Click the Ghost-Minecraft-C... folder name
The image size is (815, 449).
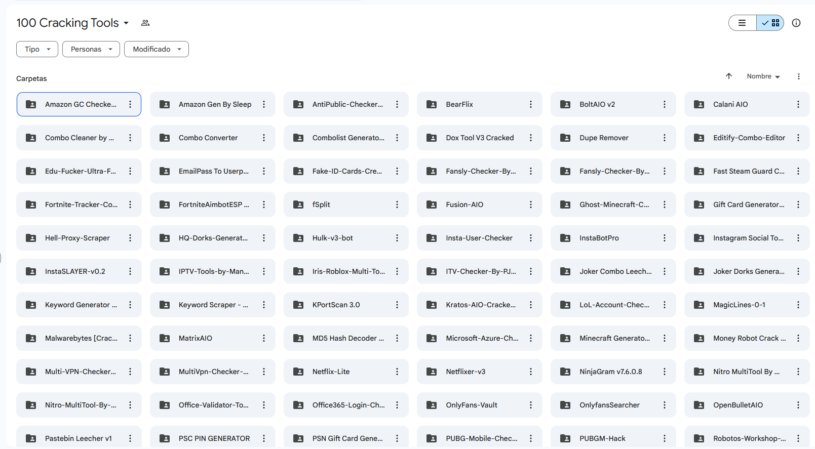click(614, 205)
